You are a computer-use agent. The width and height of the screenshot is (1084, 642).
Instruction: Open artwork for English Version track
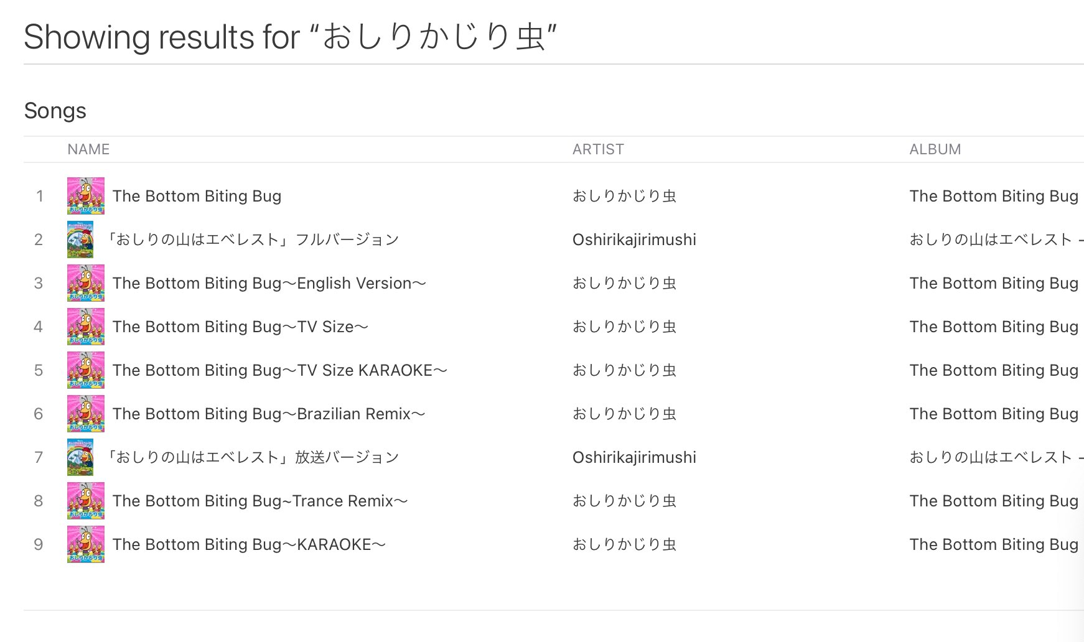(86, 283)
